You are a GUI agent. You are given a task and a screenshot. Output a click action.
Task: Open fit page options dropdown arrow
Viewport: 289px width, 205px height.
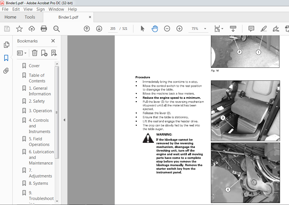click(x=222, y=29)
